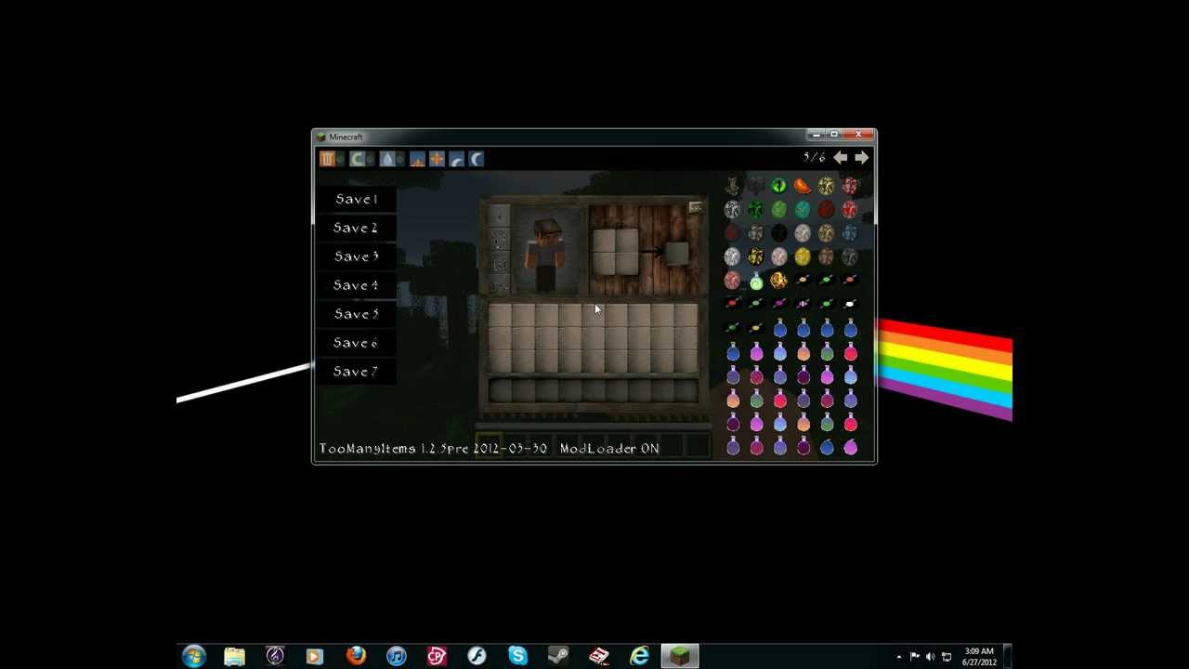Screen dimensions: 1189x669
Task: Select the Save 6 button
Action: [357, 343]
